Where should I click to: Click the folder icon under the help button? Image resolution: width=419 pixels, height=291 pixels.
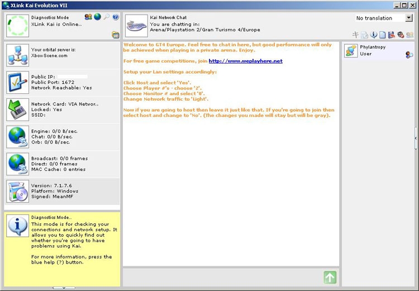116,35
